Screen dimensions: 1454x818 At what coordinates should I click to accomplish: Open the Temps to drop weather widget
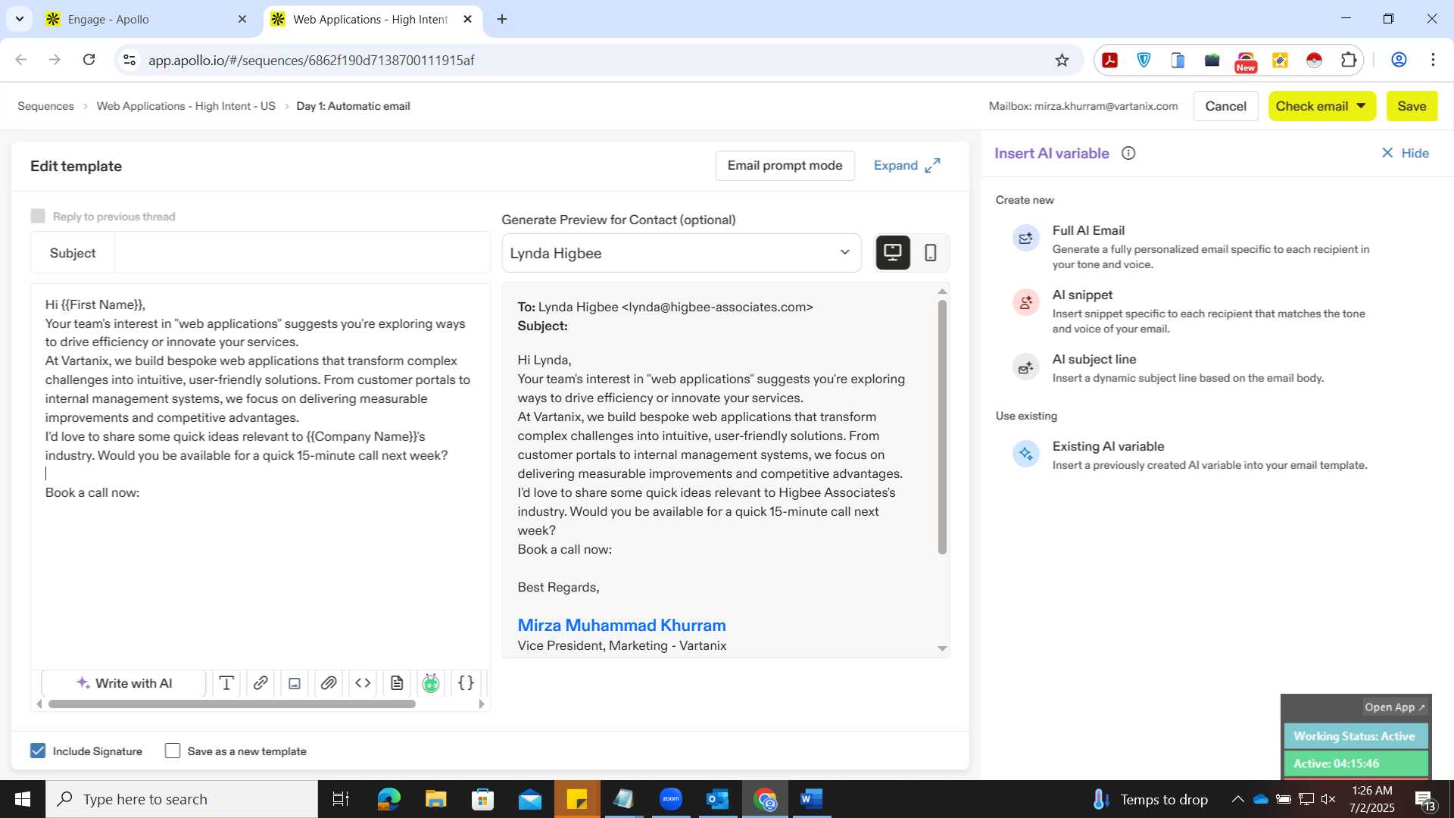(x=1150, y=799)
